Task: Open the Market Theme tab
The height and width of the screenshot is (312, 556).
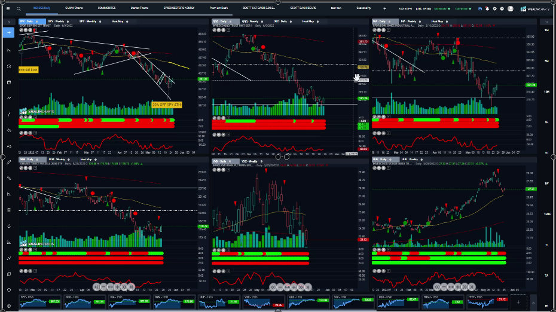Action: coord(139,8)
